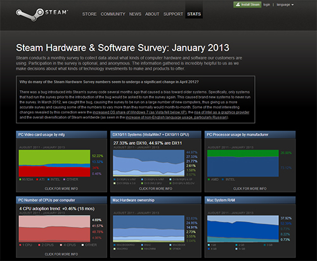The width and height of the screenshot is (317, 261).
Task: Click the MACMINI legend swatch
Action: pos(142,249)
